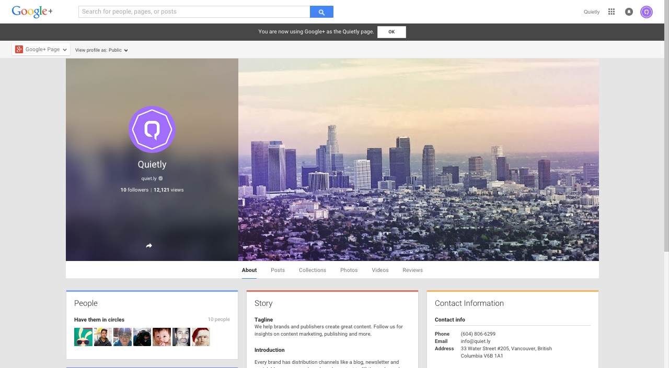
Task: Go to the Photos tab
Action: click(x=349, y=270)
